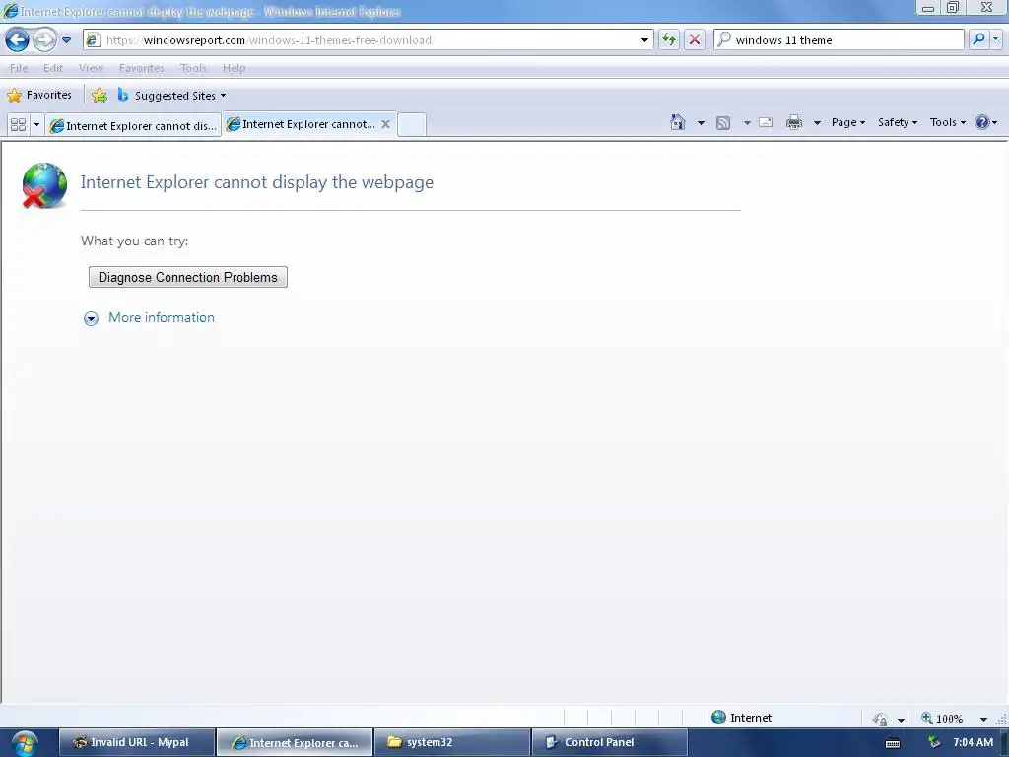Viewport: 1009px width, 757px height.
Task: Click the Read Mail envelope icon
Action: [766, 122]
